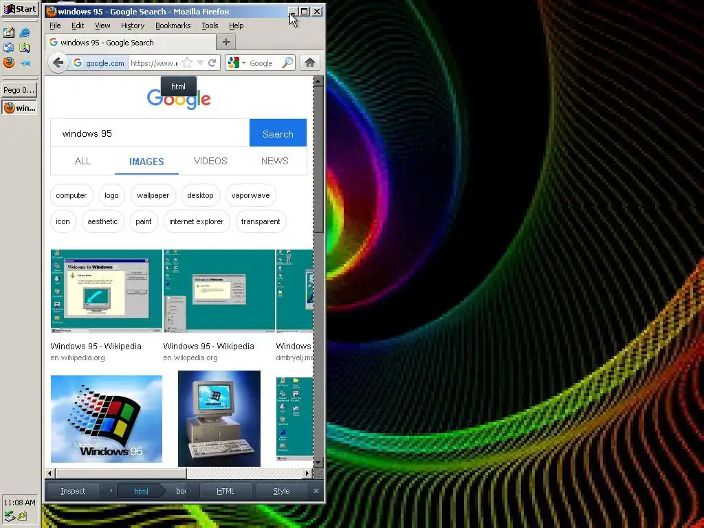This screenshot has height=528, width=704.
Task: Filter images by the 'aesthetic' chip
Action: [103, 221]
